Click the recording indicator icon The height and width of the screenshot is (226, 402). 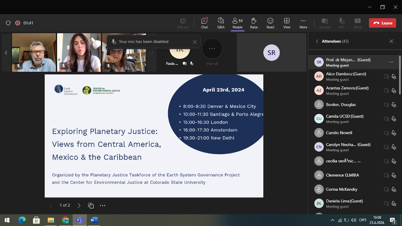(18, 23)
